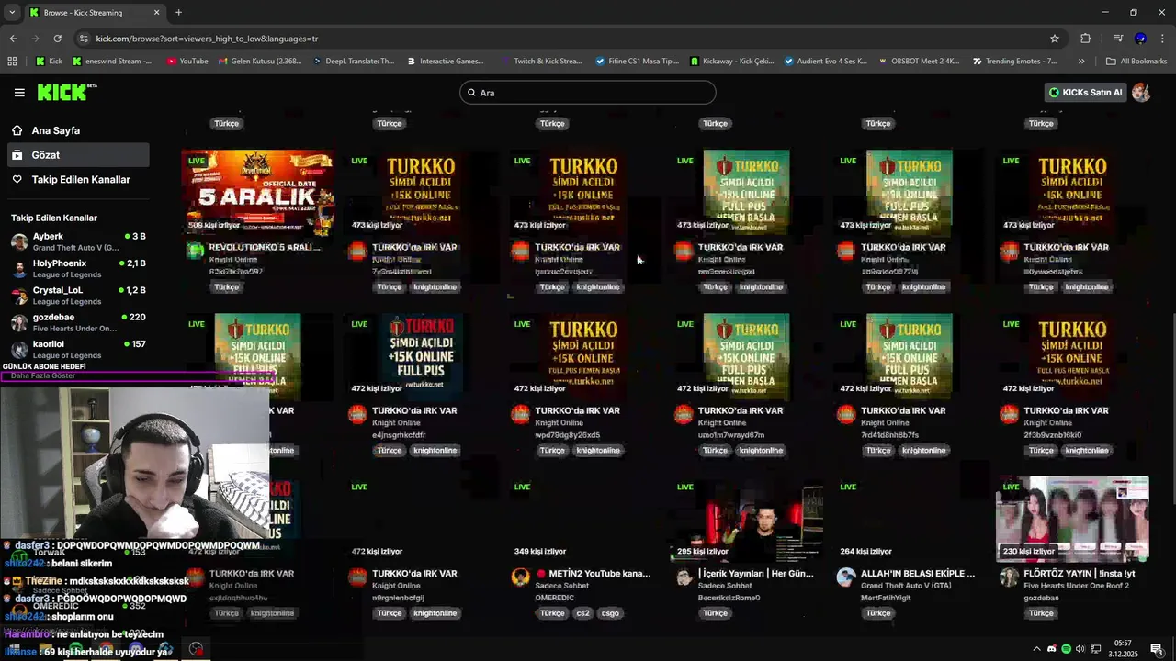The image size is (1176, 661).
Task: Open Interactive Games bookmark
Action: pyautogui.click(x=444, y=62)
